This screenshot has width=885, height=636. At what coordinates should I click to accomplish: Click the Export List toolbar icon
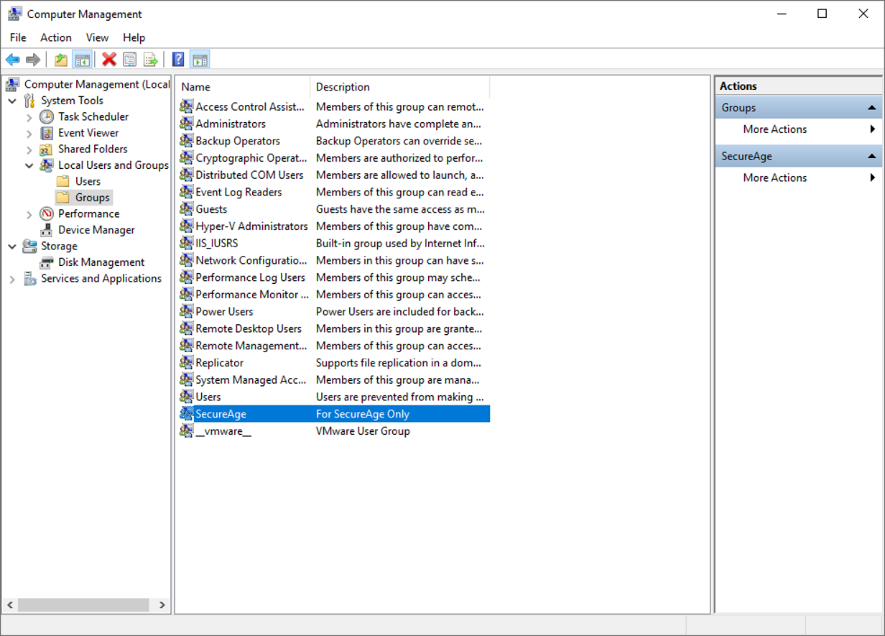pyautogui.click(x=150, y=60)
